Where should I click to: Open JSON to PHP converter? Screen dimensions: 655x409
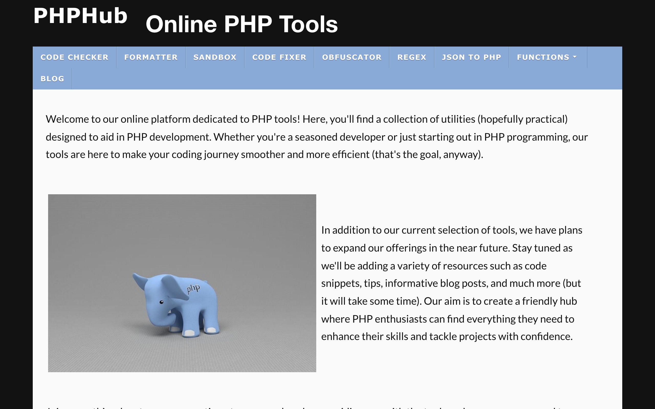pos(472,57)
